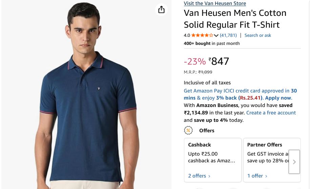Image resolution: width=310 pixels, height=189 pixels.
Task: Click the Van Heusen product title
Action: [x=235, y=19]
